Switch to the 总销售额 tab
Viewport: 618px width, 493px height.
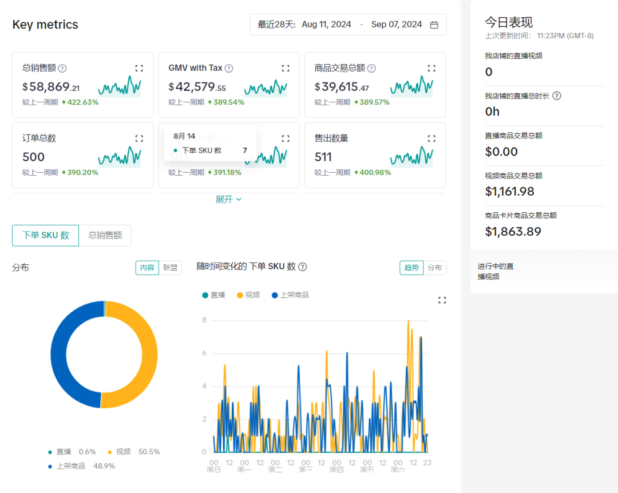105,235
